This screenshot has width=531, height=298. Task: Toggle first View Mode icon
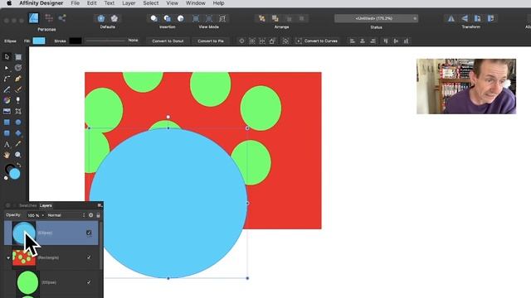pos(196,18)
